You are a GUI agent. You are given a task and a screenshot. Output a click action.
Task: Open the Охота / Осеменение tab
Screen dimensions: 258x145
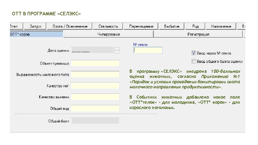[70, 26]
